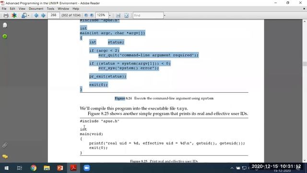Open the Edit menu
This screenshot has height=173, width=307.
(x=12, y=9)
